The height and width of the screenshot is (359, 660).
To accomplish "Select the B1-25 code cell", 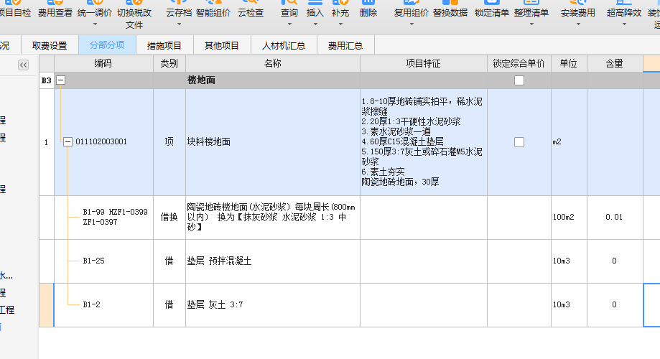I will [103, 261].
